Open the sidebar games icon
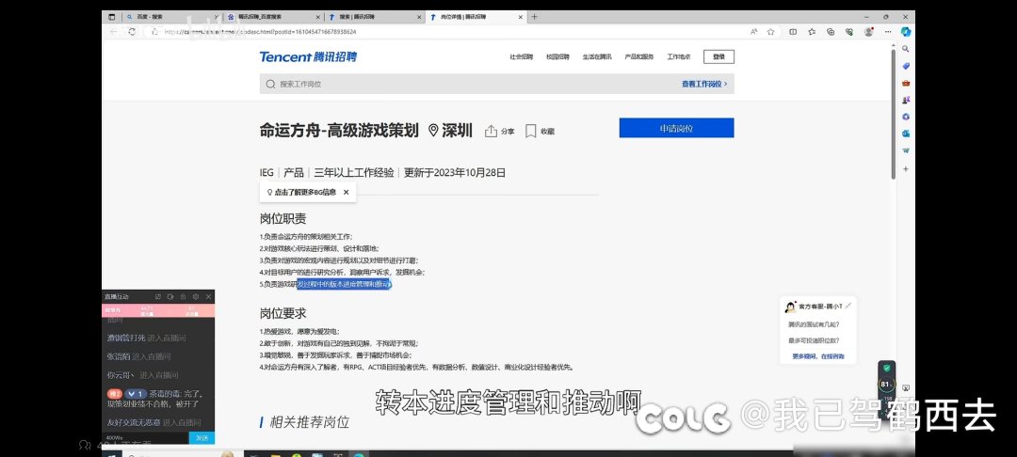1017x457 pixels. point(906,100)
